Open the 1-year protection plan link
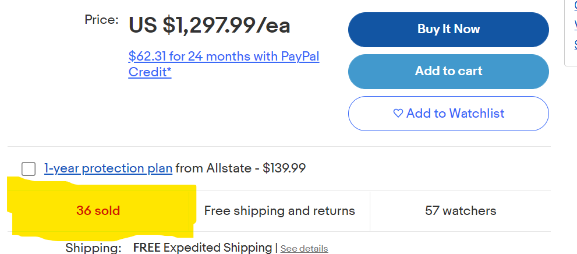The image size is (577, 254). pyautogui.click(x=108, y=168)
